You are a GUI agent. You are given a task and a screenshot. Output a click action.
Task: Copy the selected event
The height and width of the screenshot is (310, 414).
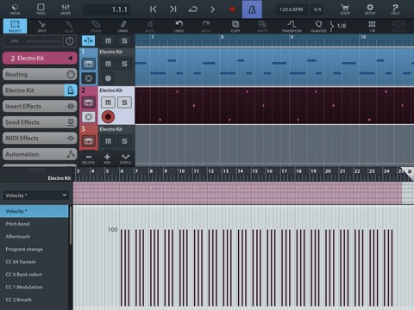tap(235, 26)
